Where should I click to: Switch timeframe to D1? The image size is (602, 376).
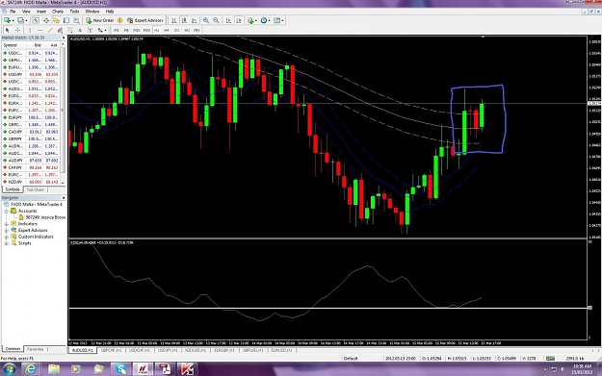tap(176, 30)
